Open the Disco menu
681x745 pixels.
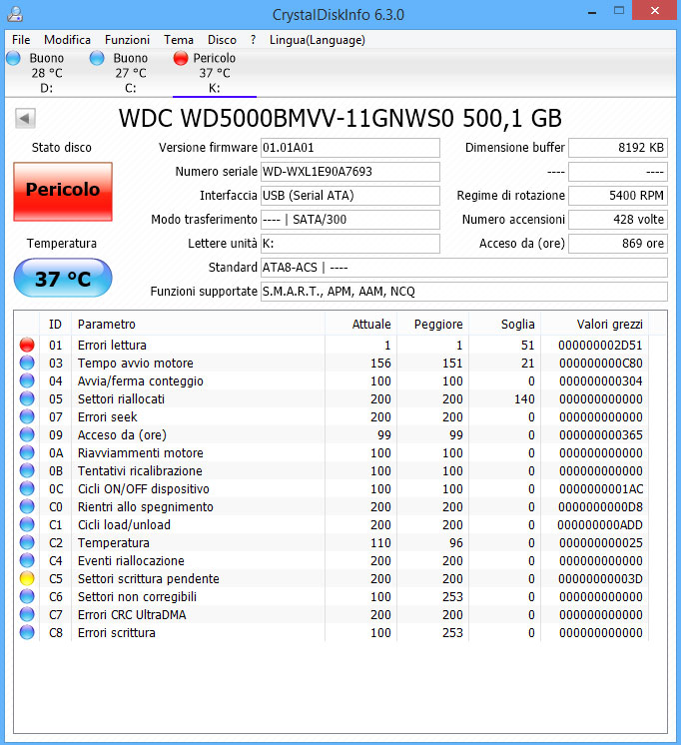pyautogui.click(x=222, y=40)
